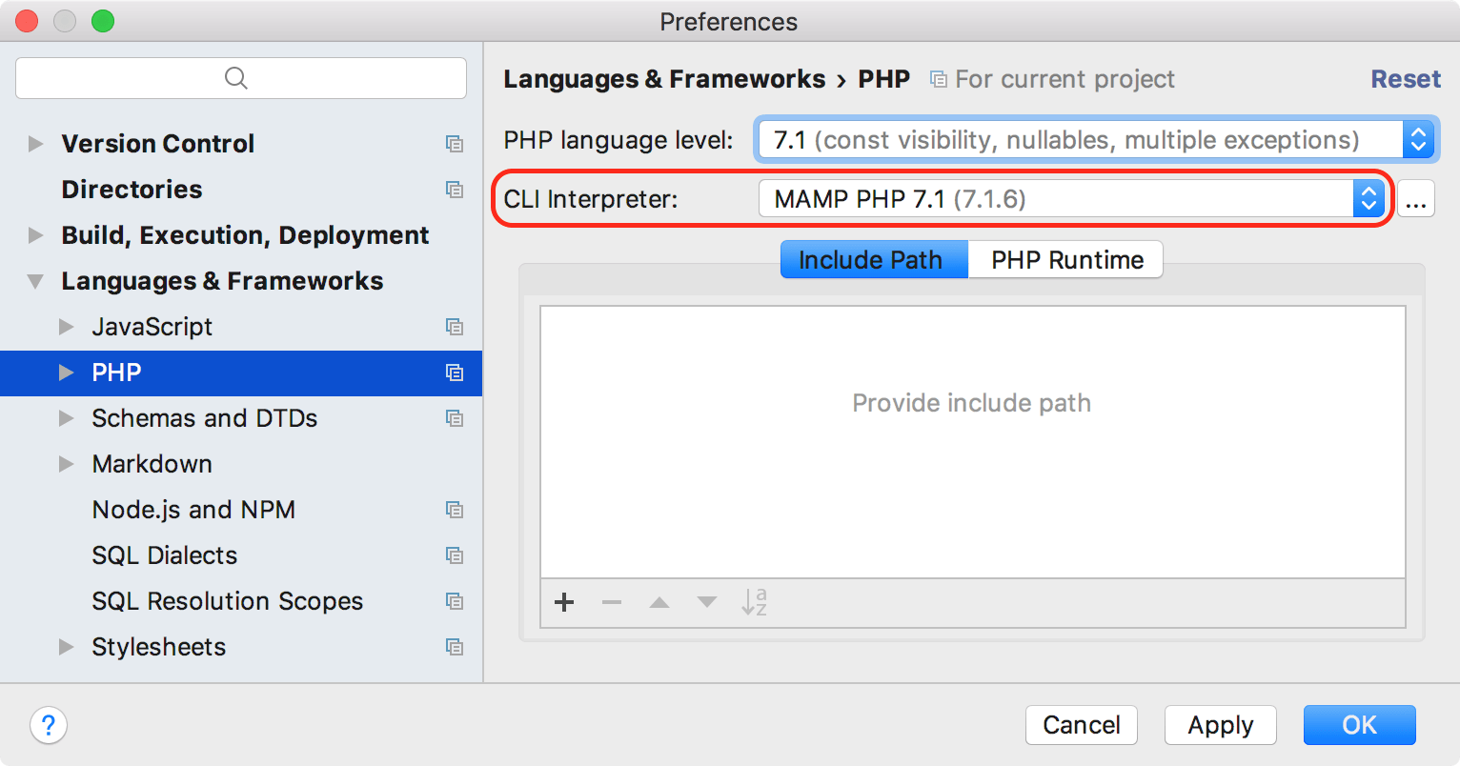Select JavaScript in the settings tree
Image resolution: width=1460 pixels, height=766 pixels.
[x=241, y=327]
